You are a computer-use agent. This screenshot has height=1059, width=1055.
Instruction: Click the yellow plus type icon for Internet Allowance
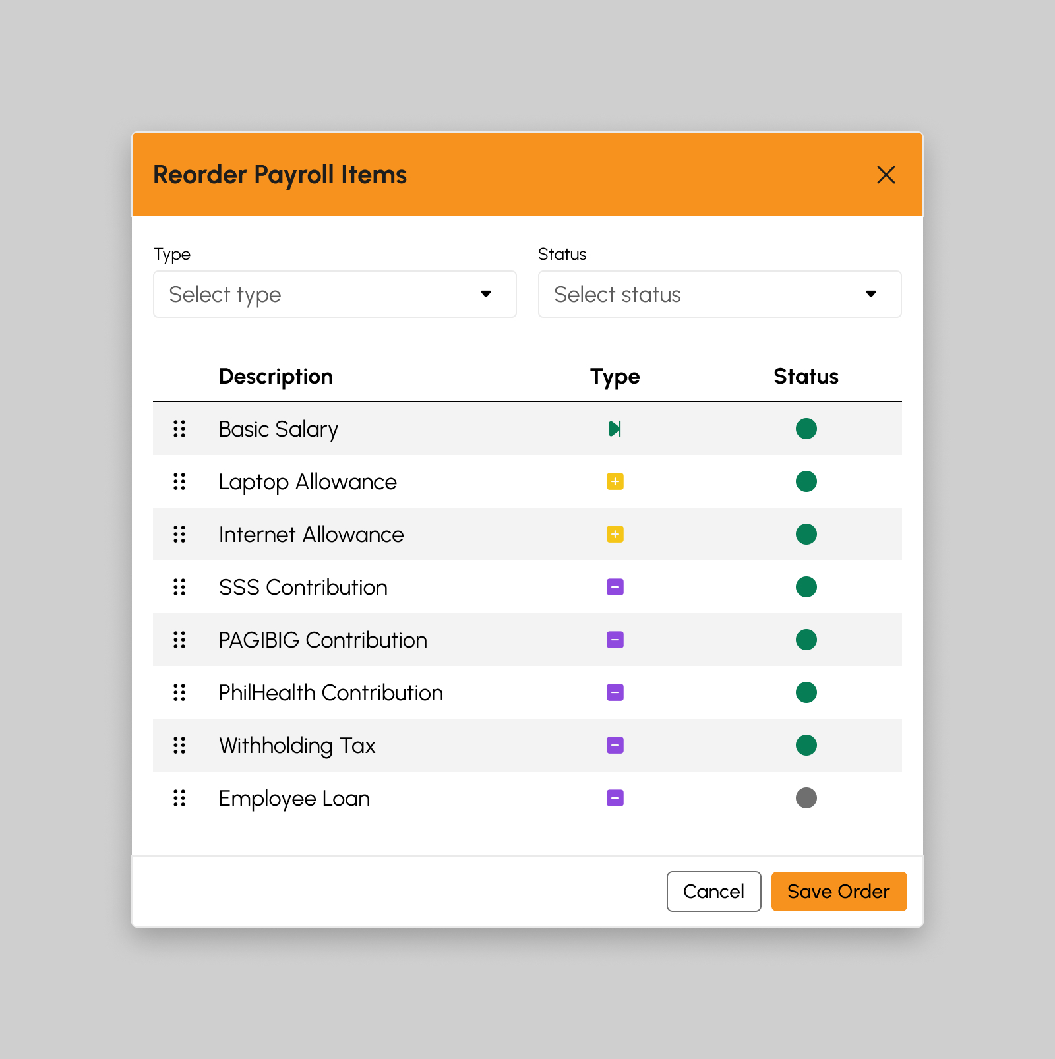tap(615, 534)
